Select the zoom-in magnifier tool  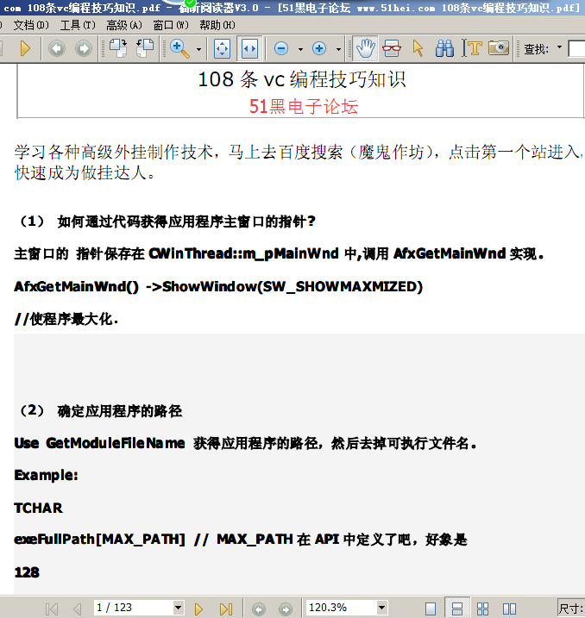point(179,49)
